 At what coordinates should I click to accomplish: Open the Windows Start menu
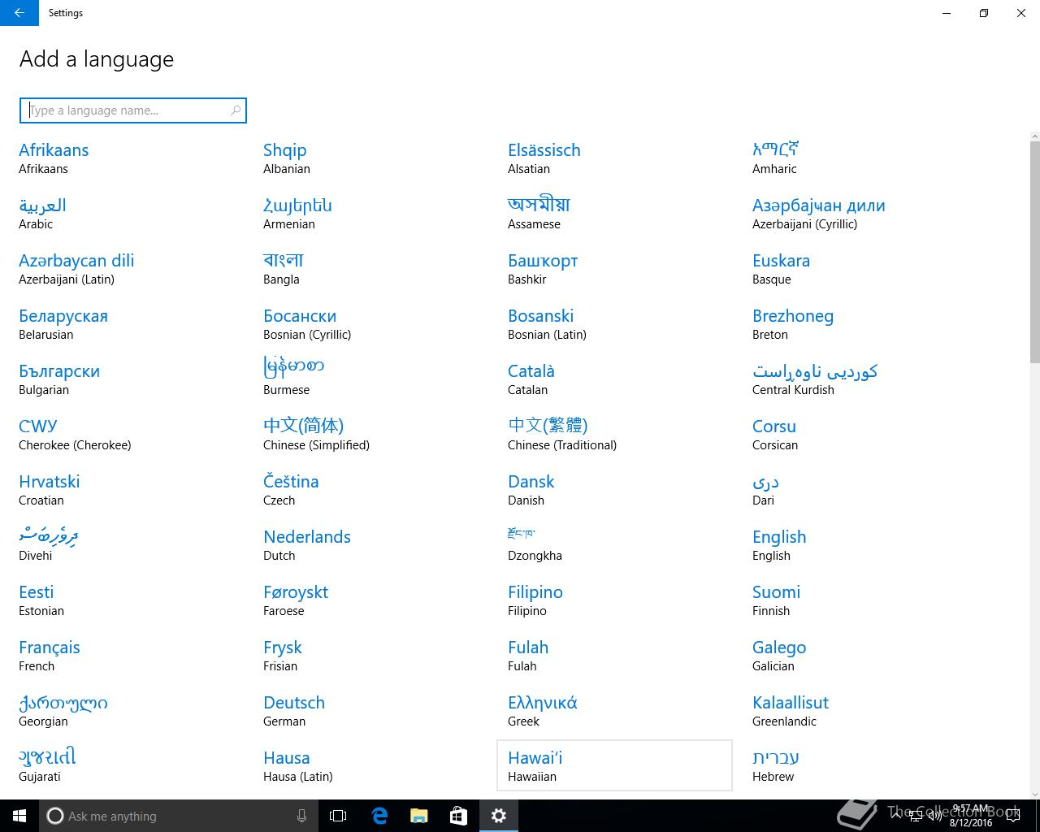click(x=19, y=816)
